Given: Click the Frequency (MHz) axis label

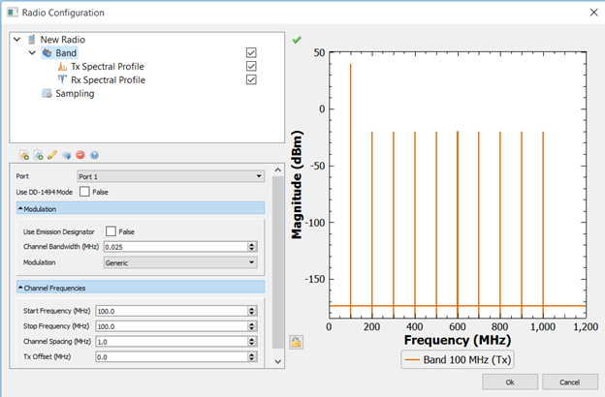Looking at the screenshot, I should 458,340.
